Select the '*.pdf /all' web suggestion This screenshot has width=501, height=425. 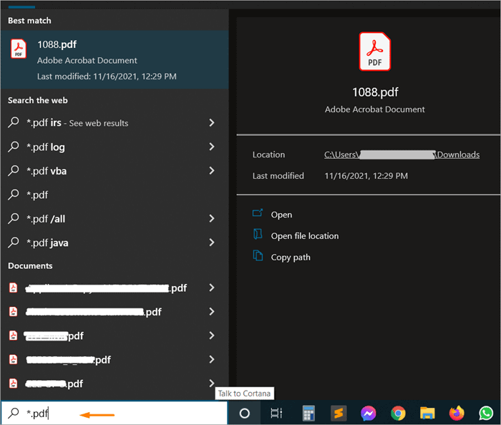pos(46,219)
